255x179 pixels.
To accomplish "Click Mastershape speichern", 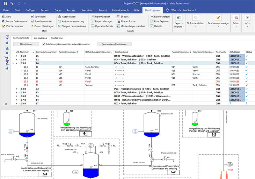I will (131, 26).
